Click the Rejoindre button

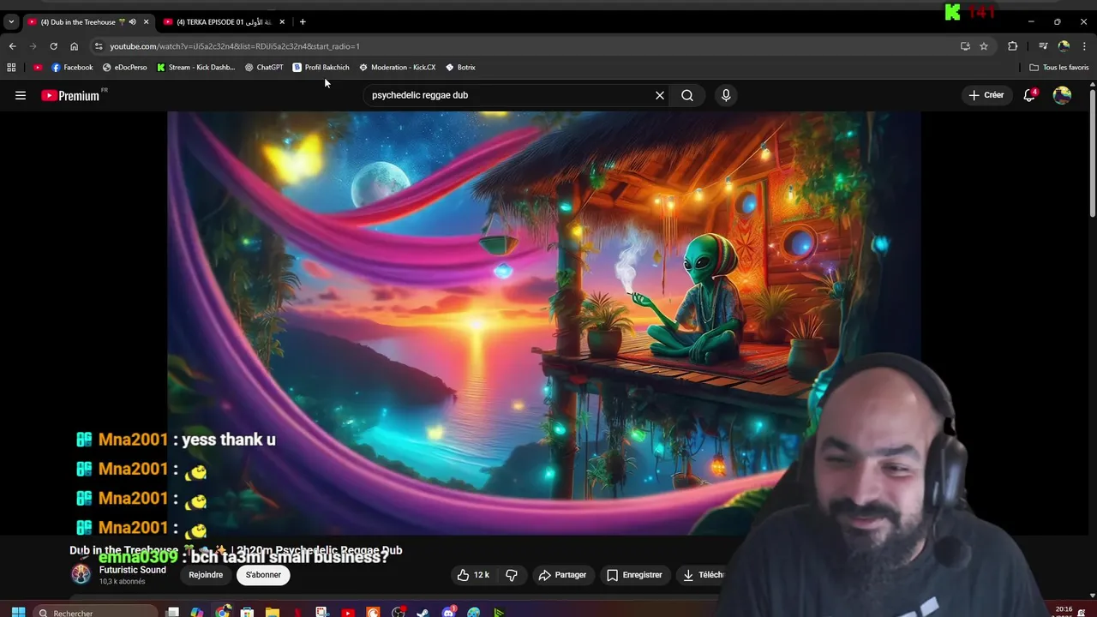tap(206, 575)
